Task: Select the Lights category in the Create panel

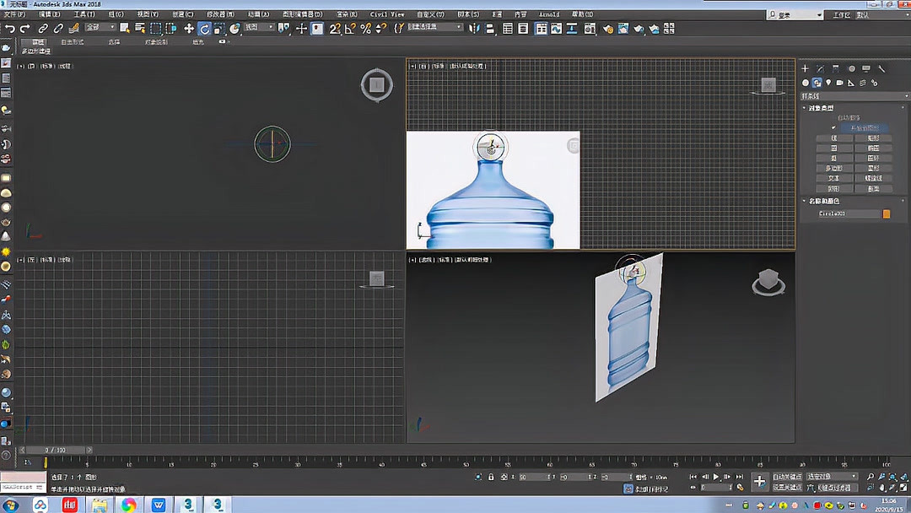Action: [828, 82]
